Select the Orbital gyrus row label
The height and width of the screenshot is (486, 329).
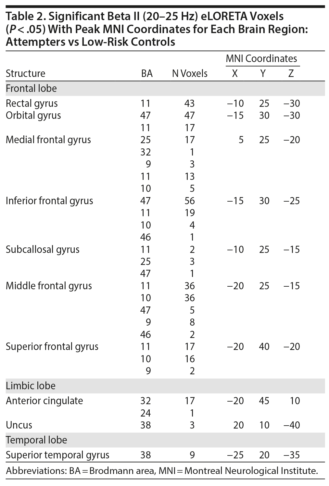point(33,116)
